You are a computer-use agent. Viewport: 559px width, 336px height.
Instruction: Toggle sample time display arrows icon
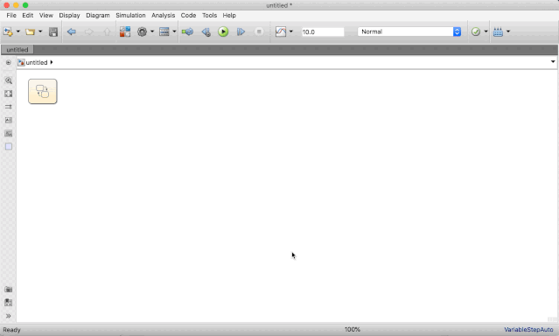pos(9,107)
